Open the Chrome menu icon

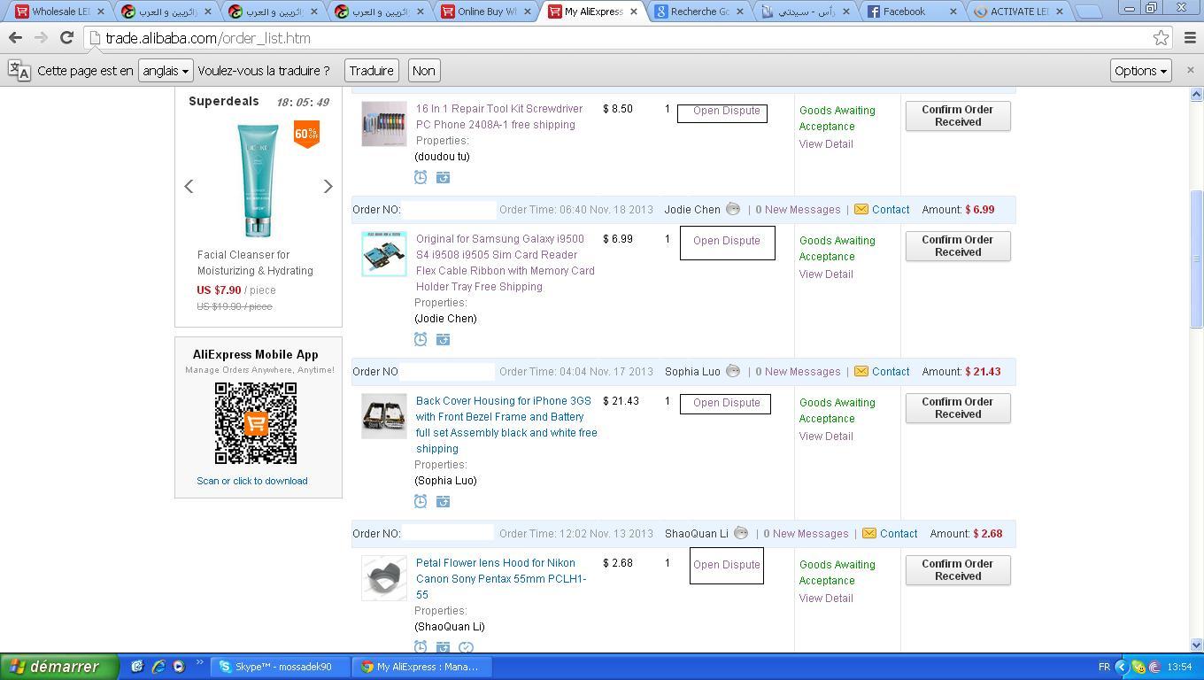tap(1190, 38)
